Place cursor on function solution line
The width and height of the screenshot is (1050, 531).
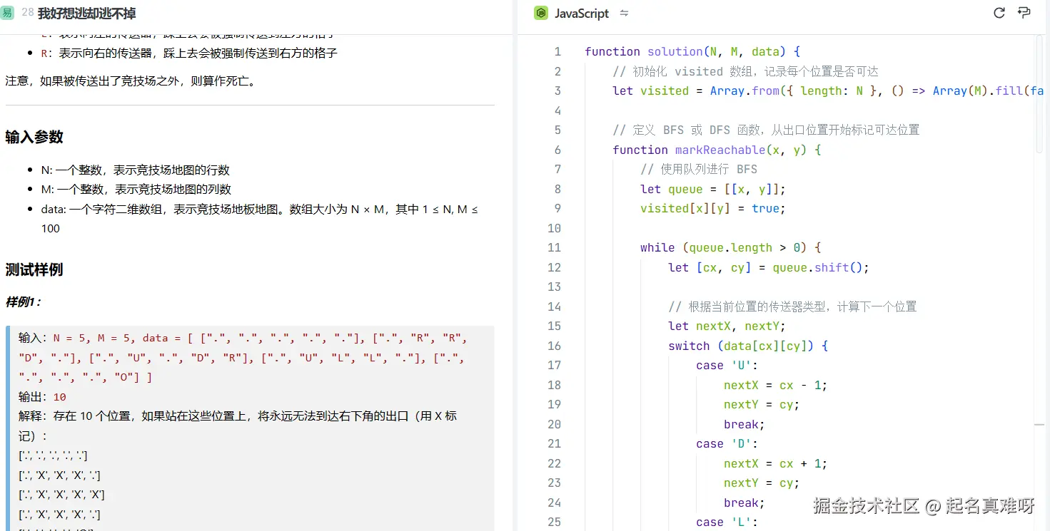coord(692,52)
